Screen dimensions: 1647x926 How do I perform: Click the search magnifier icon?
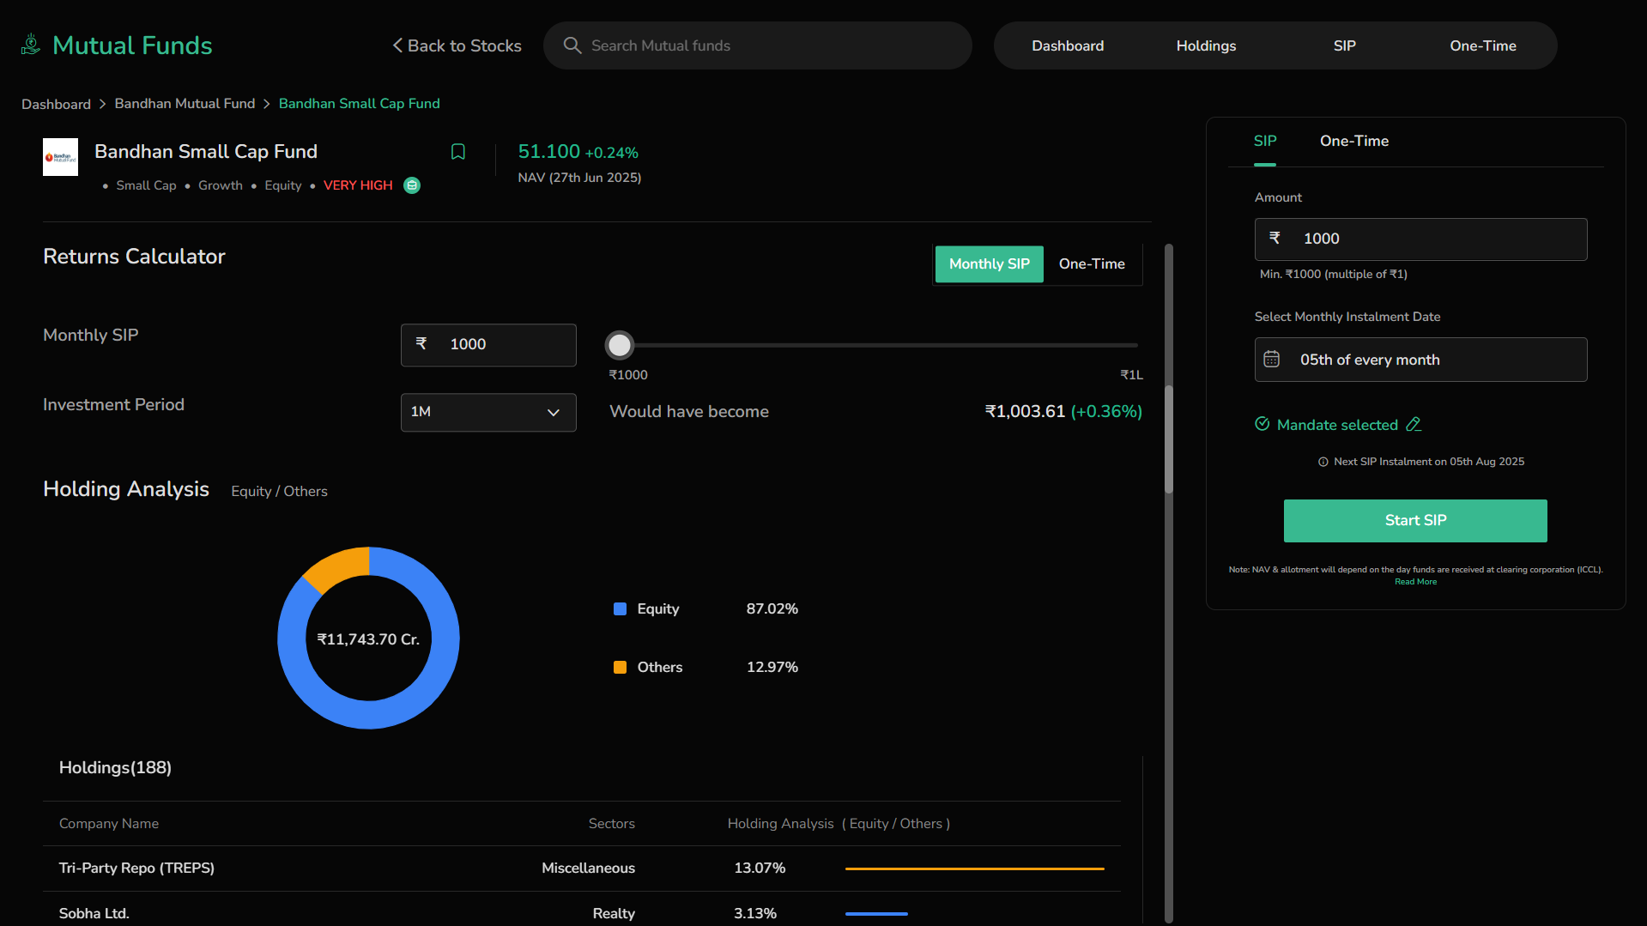tap(572, 45)
